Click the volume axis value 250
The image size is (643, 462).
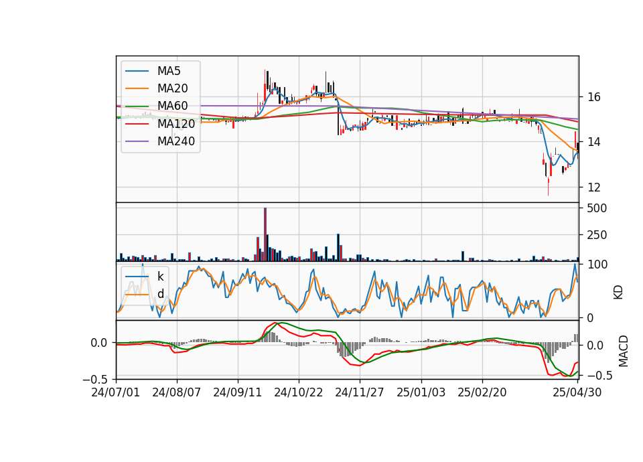597,235
